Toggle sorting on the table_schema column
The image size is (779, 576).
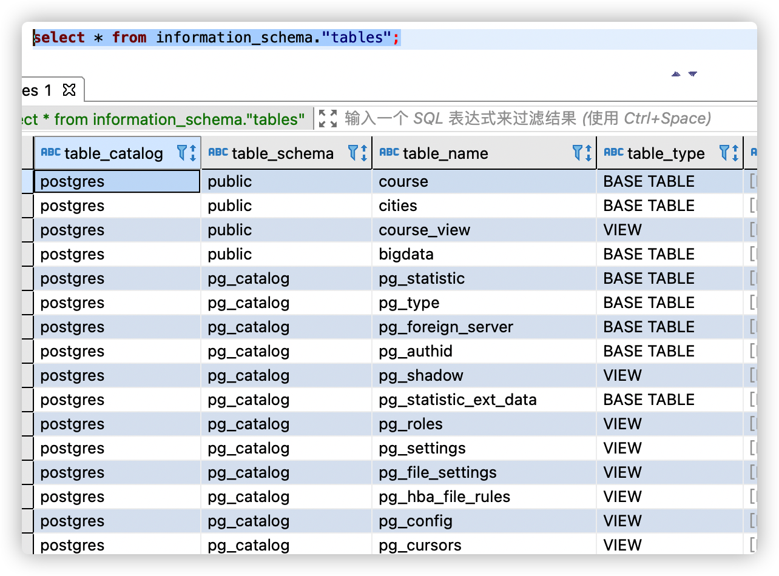365,153
